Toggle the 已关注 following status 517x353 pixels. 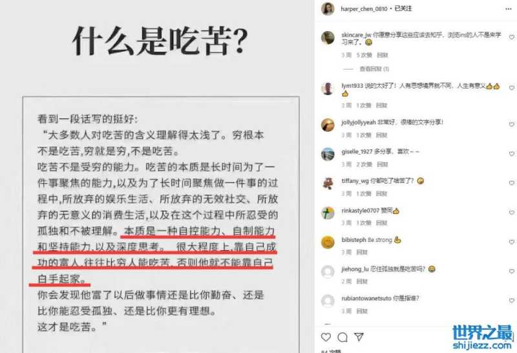pyautogui.click(x=403, y=8)
